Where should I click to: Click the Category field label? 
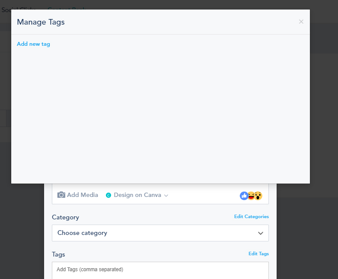(x=65, y=217)
